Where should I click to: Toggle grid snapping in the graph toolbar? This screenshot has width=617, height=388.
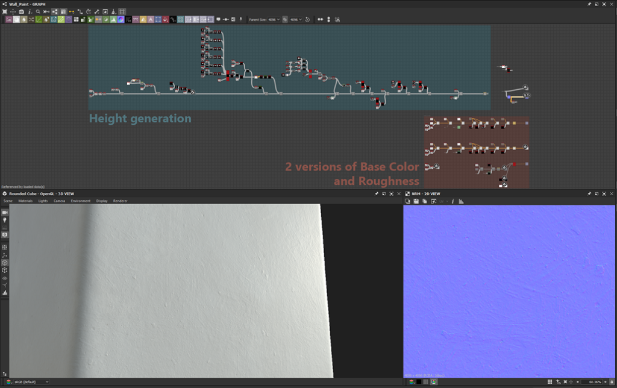pos(122,11)
